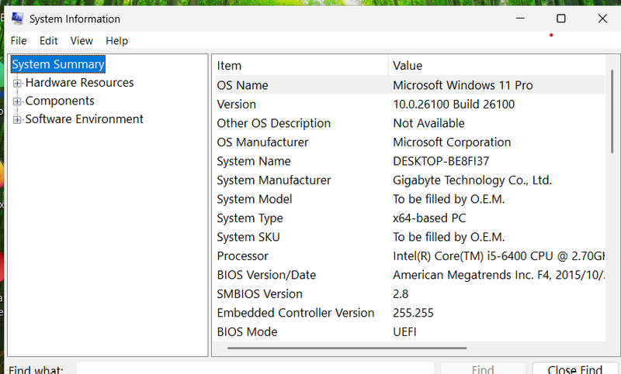
Task: Click the System Information app icon in title bar
Action: pos(17,19)
